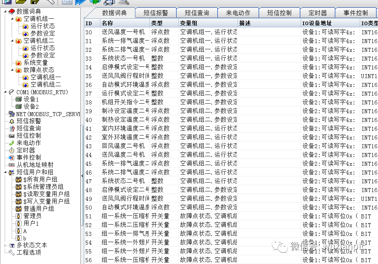The height and width of the screenshot is (264, 378).
Task: Select the $系统管理员组 user group
Action: [x=43, y=187]
